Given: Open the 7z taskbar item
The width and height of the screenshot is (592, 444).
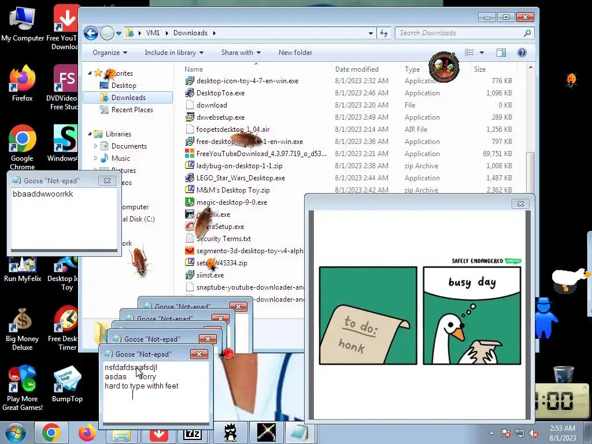Looking at the screenshot, I should 193,434.
